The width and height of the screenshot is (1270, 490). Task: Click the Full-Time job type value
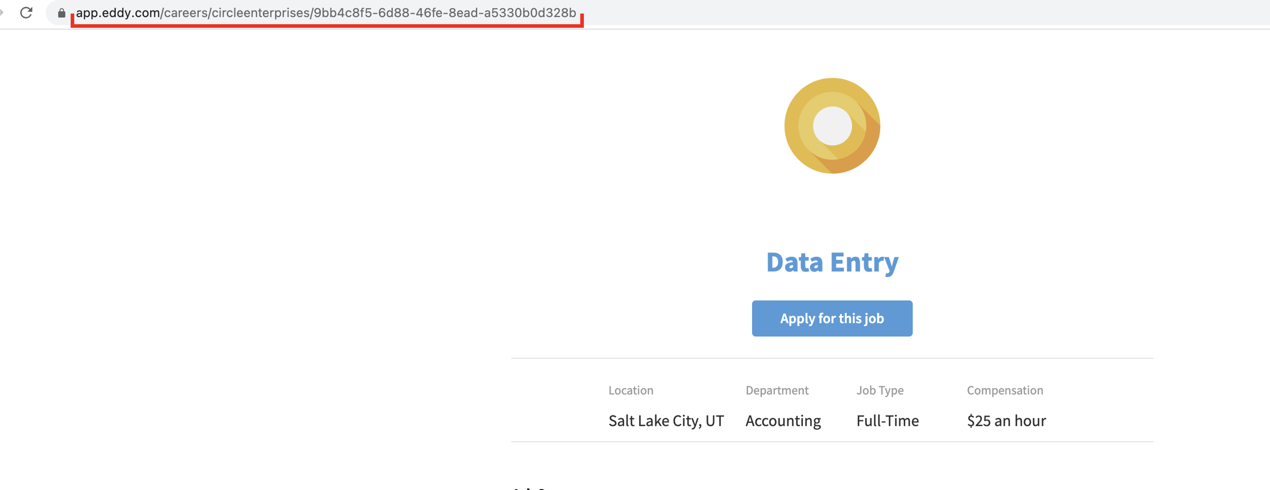pos(887,421)
